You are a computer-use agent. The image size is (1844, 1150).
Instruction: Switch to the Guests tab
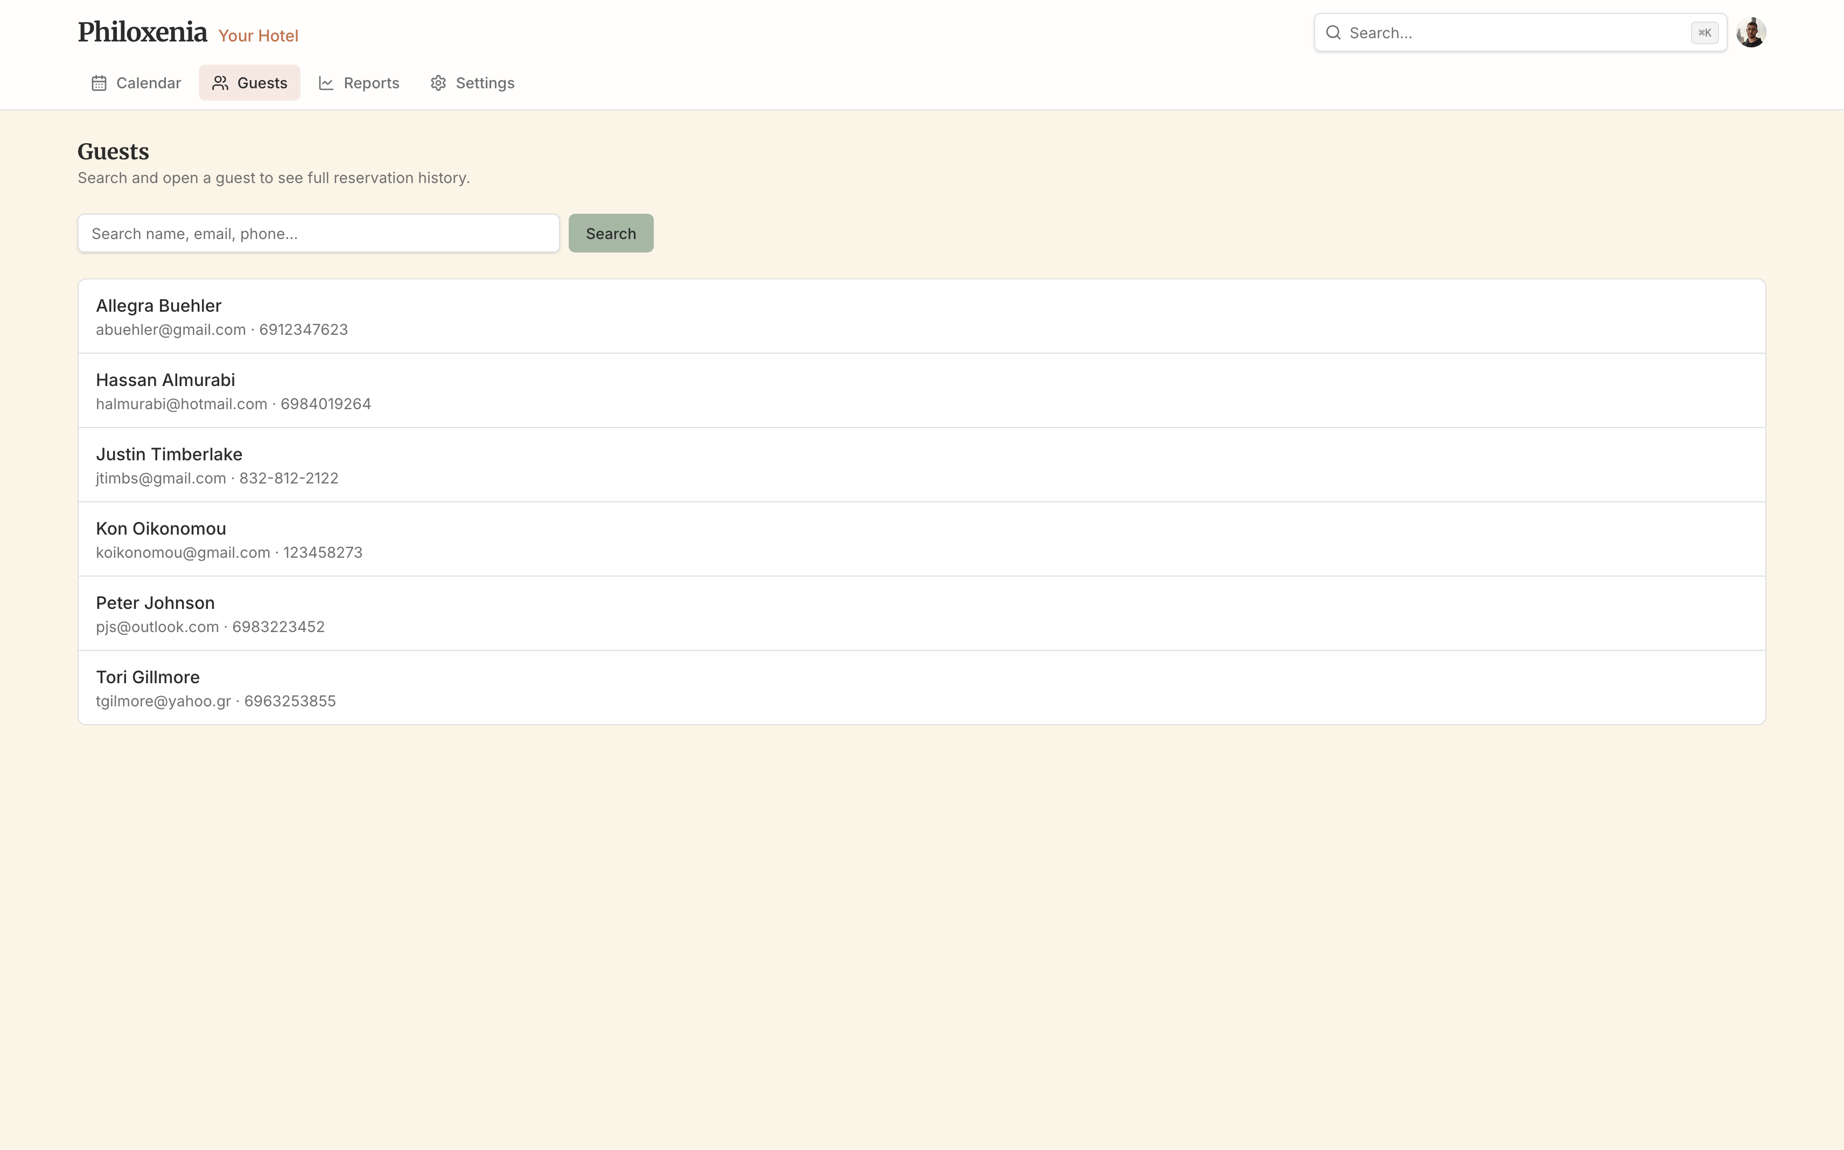249,83
